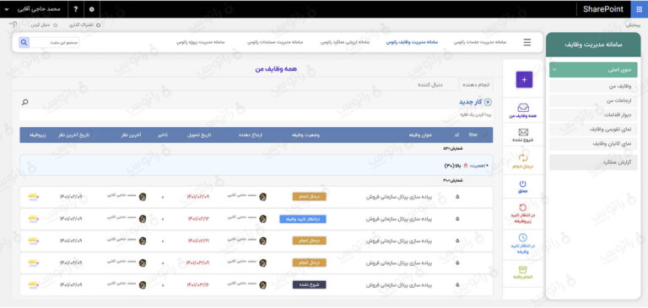
Task: Focus the جستجو این سایت search box
Action: 54,42
